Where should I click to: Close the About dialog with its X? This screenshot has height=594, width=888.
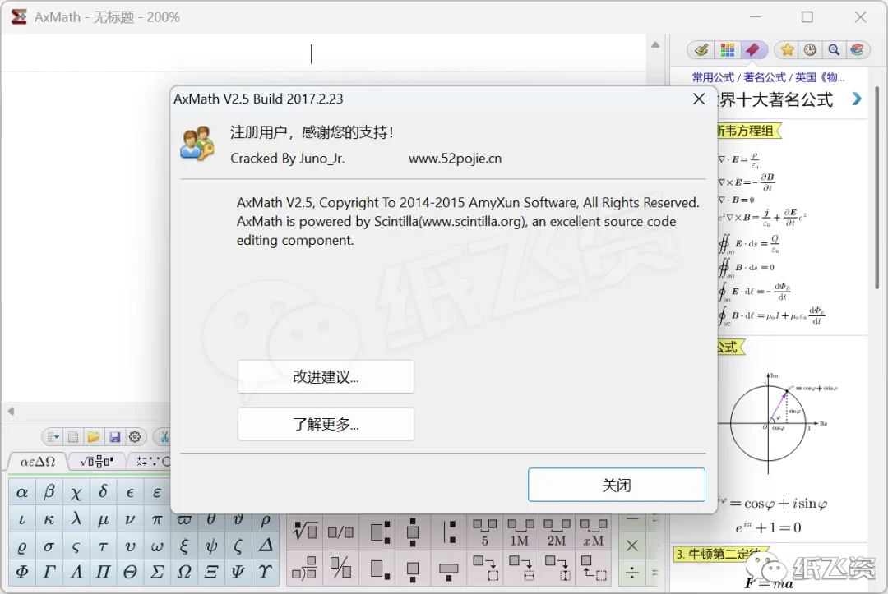699,99
